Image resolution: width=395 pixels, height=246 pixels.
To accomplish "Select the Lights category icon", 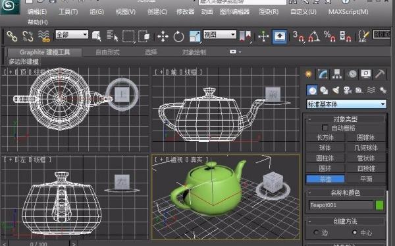I will [336, 90].
